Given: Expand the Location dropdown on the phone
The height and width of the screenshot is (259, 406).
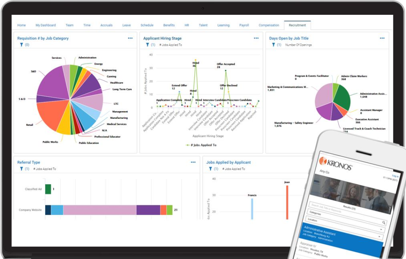Looking at the screenshot, I should coord(314,219).
